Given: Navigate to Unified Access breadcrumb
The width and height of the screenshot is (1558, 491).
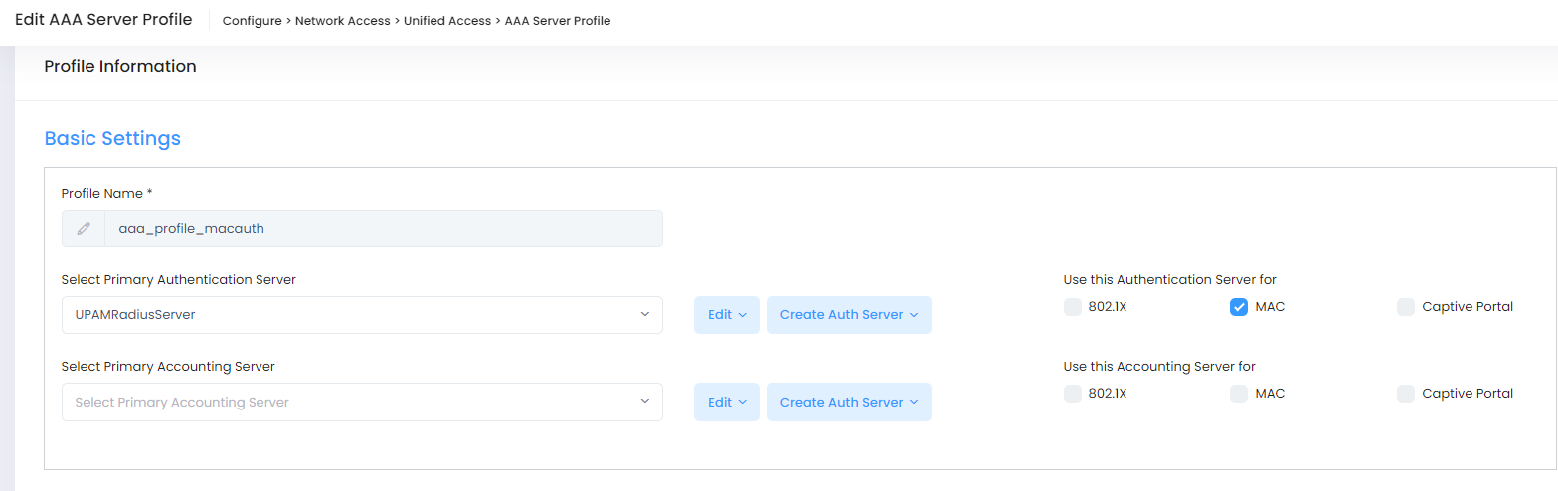Looking at the screenshot, I should (446, 21).
